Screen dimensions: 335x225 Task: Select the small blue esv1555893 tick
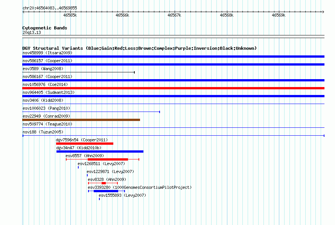pyautogui.click(x=99, y=199)
